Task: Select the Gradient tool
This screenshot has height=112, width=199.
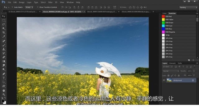Action: [4, 61]
